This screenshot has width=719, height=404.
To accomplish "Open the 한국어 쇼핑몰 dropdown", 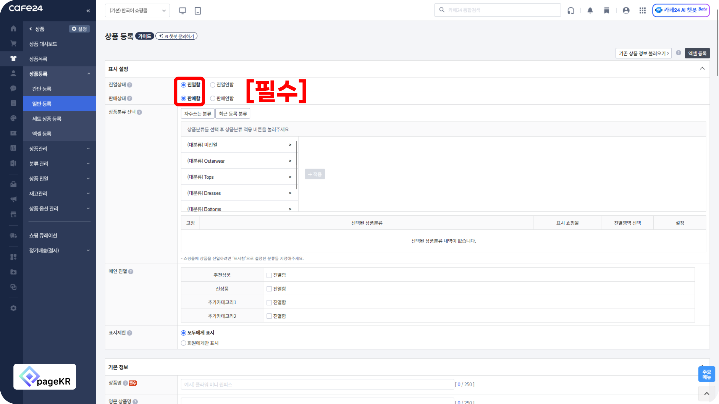I will pos(137,10).
